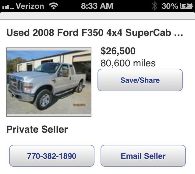Open the Used 2008 Ford F350 listing title
The width and height of the screenshot is (195, 174).
click(88, 33)
